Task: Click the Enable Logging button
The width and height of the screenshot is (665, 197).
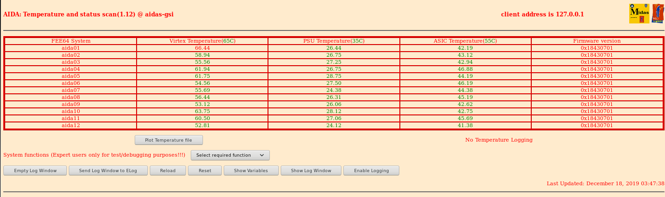Action: pos(372,171)
